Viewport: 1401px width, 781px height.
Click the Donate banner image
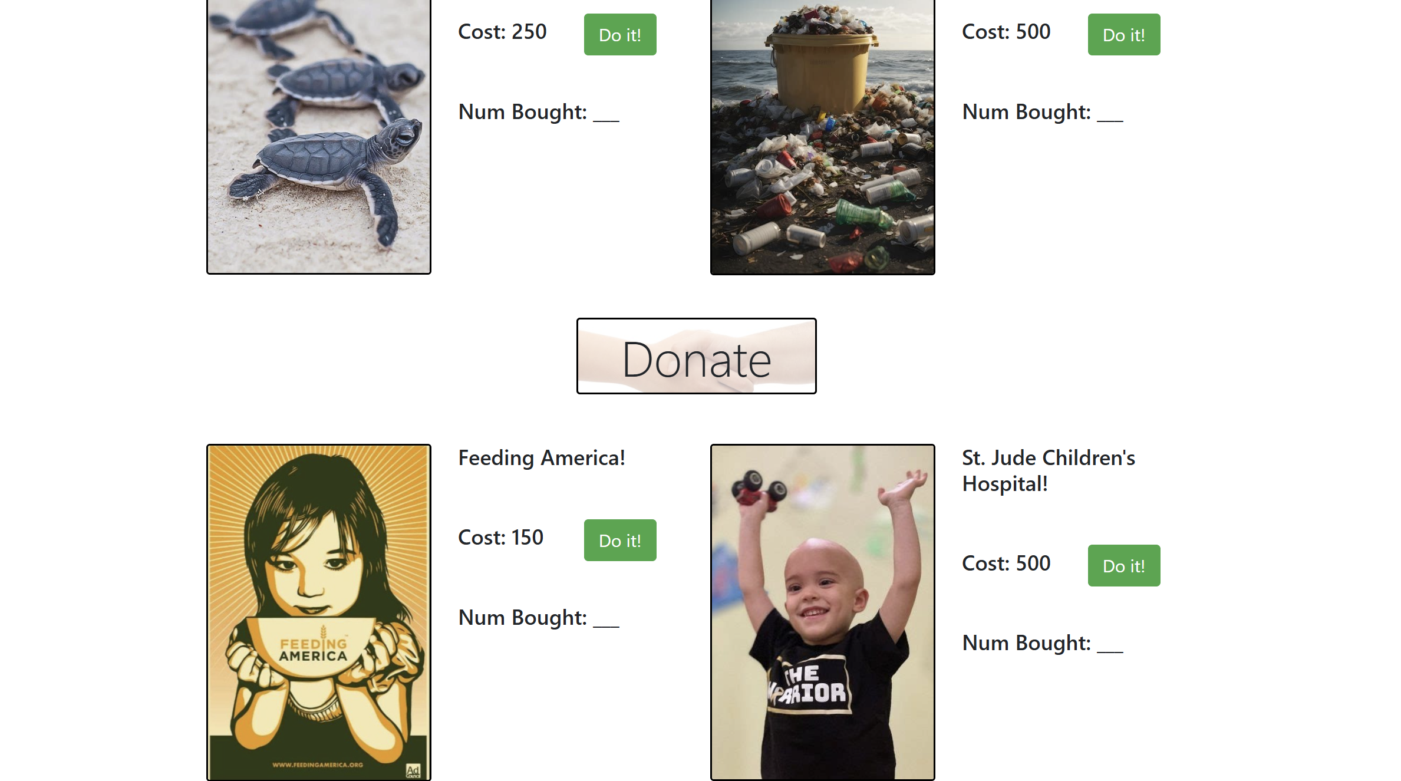click(696, 356)
